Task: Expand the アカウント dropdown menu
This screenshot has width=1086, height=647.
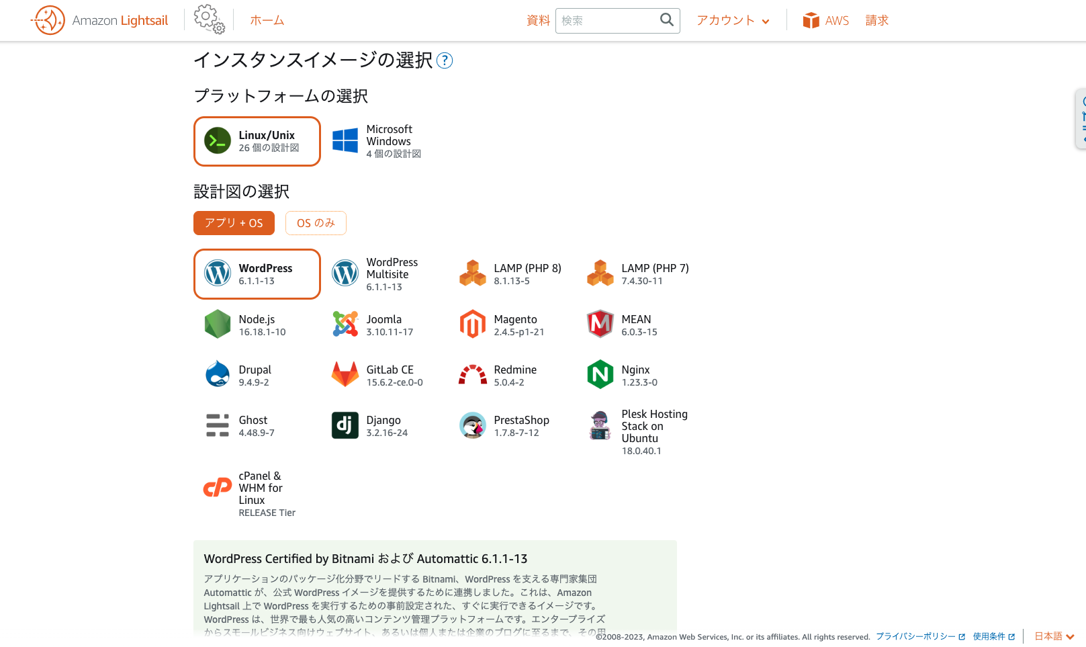Action: 733,21
